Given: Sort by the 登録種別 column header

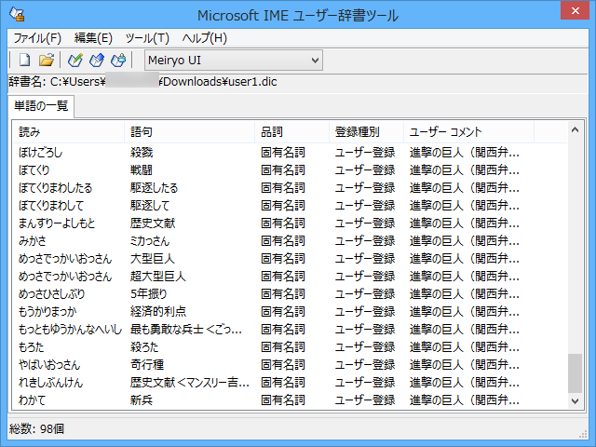Looking at the screenshot, I should point(366,132).
